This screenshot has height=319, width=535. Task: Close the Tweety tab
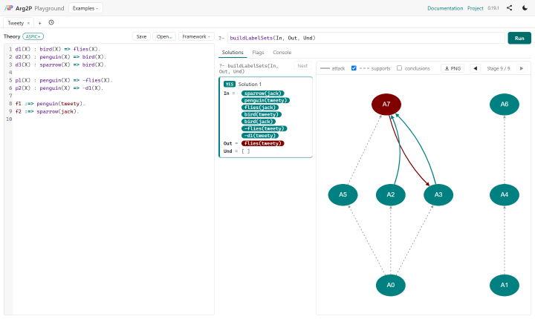click(x=29, y=23)
